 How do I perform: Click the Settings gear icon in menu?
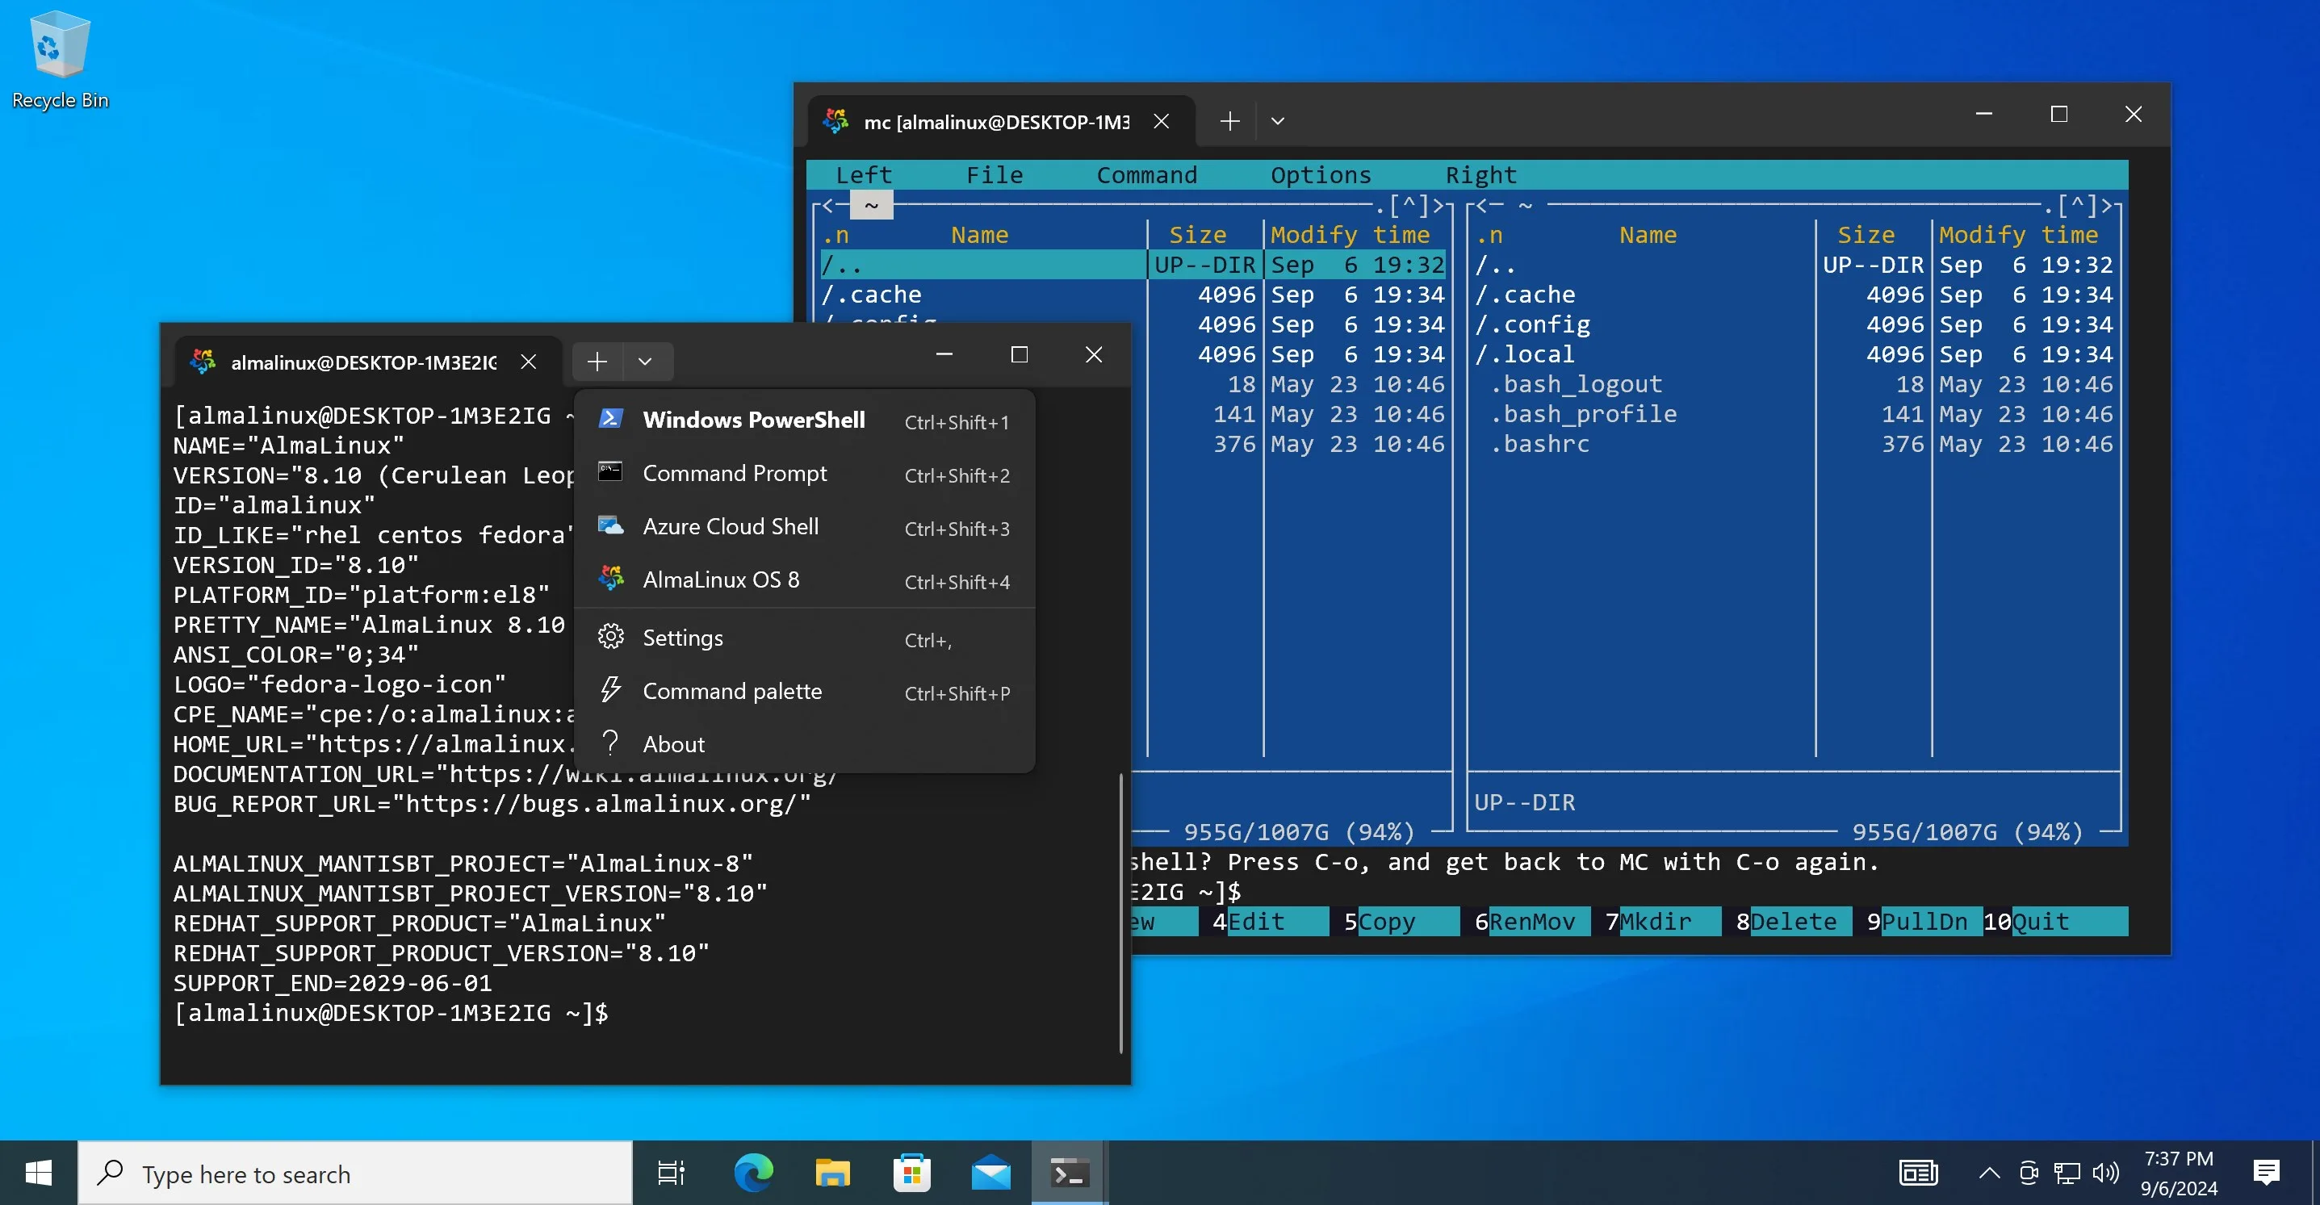[610, 638]
